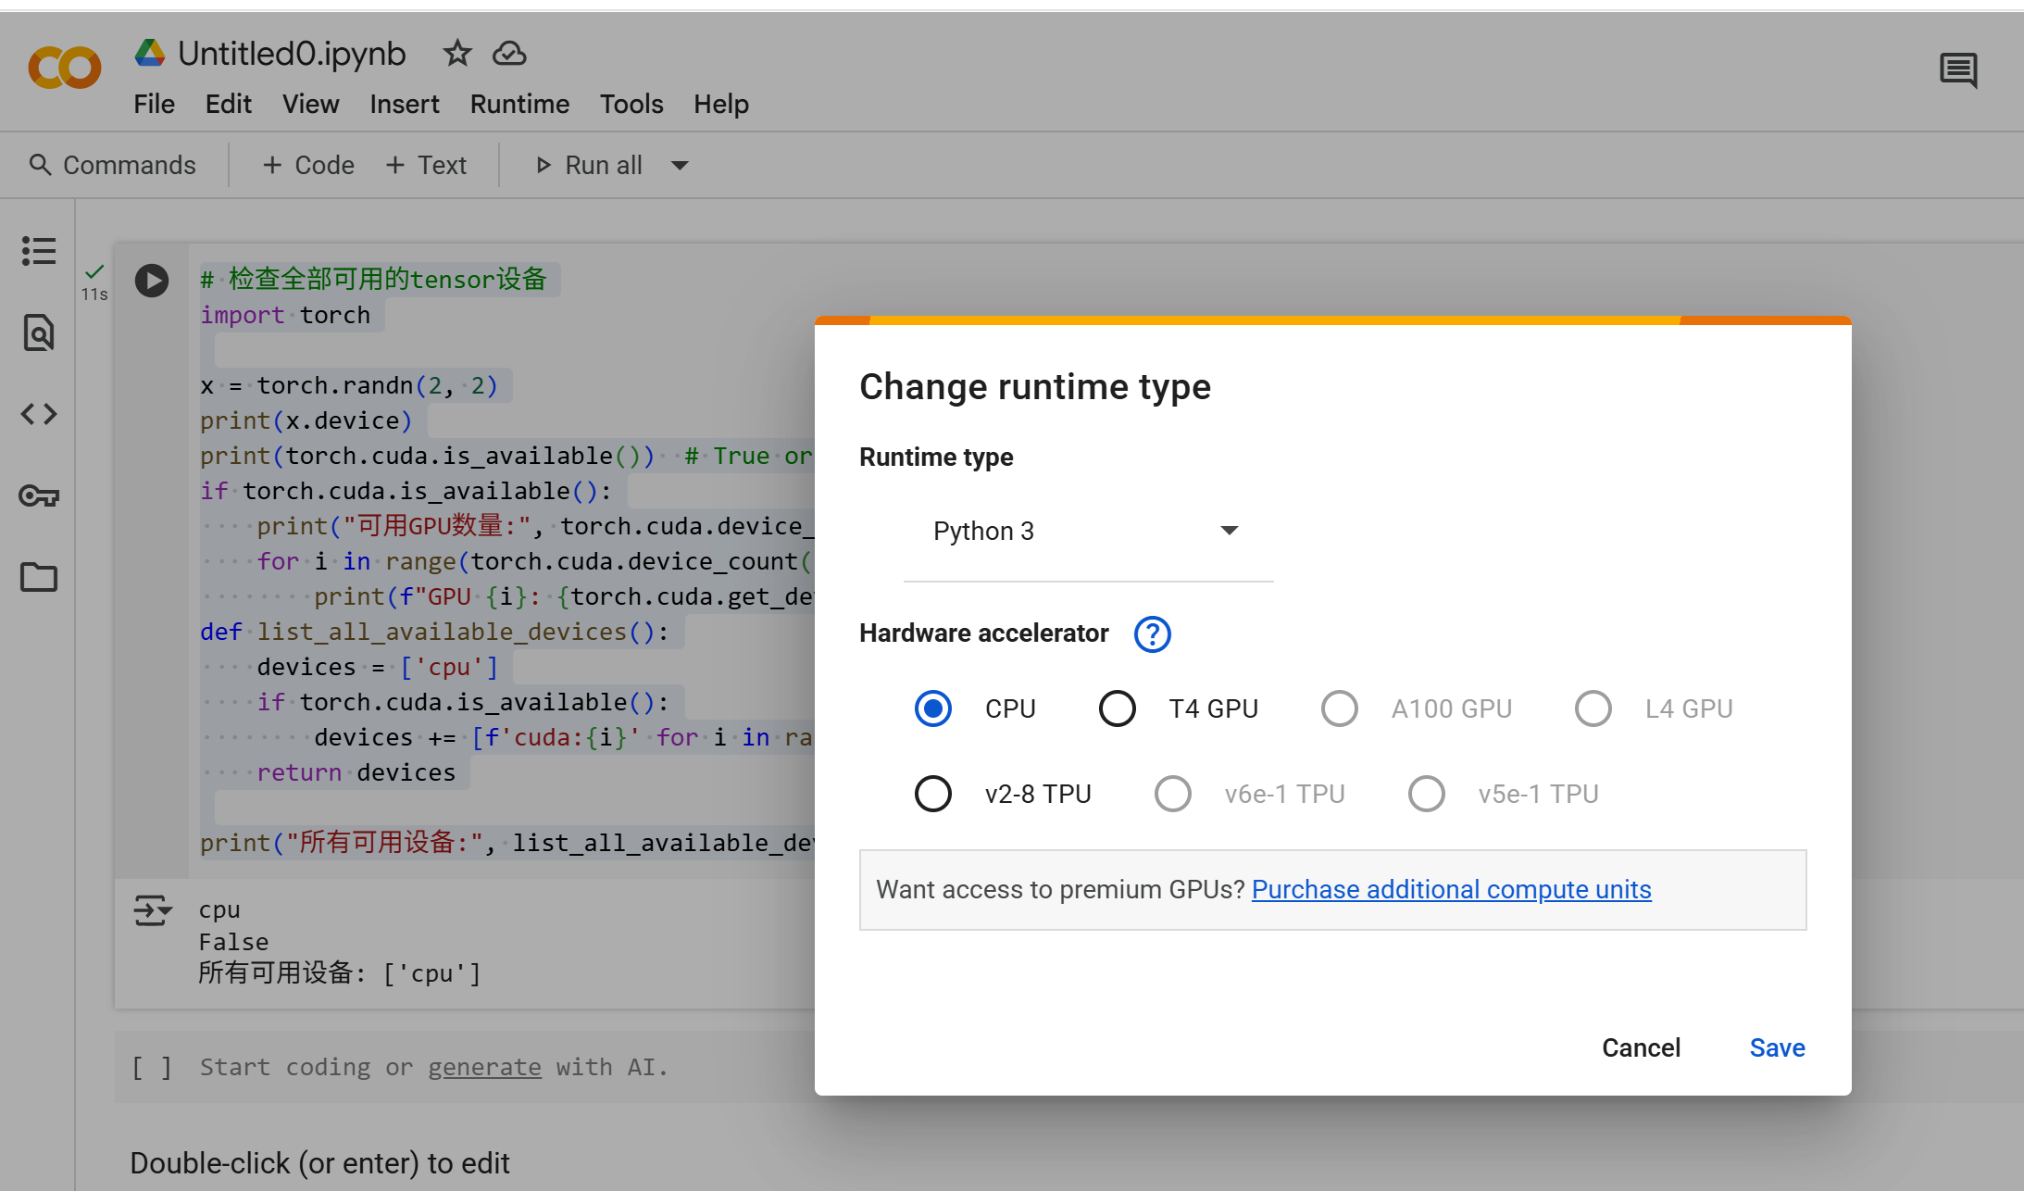Open the Insert menu

point(405,104)
